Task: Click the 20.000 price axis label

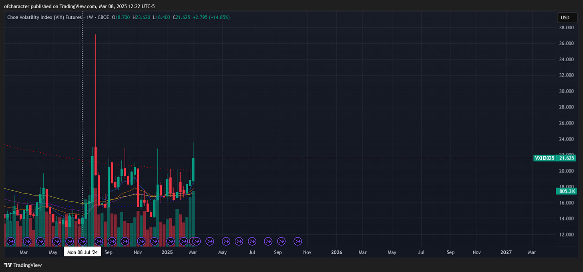Action: coord(567,171)
